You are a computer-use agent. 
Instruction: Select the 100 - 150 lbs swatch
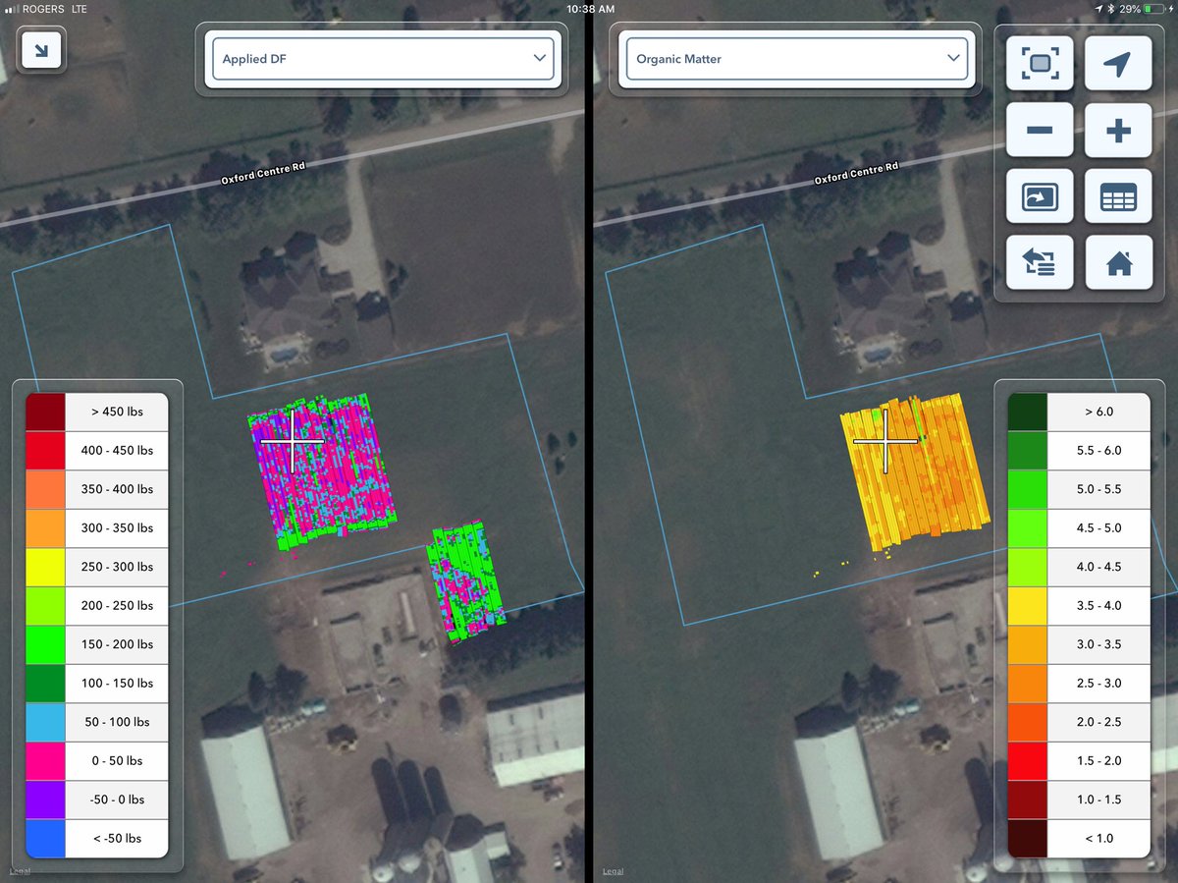[x=45, y=683]
